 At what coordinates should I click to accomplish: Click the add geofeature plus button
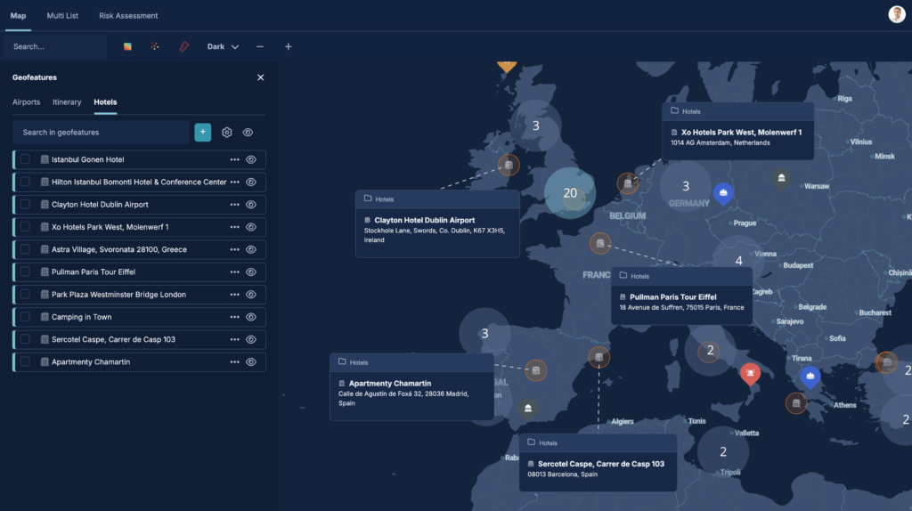[203, 133]
